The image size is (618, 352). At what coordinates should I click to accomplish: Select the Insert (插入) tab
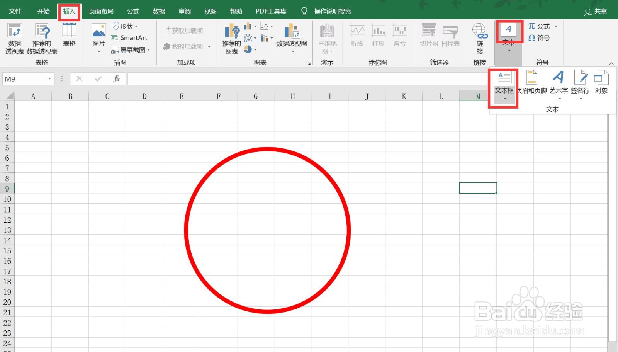click(x=69, y=11)
